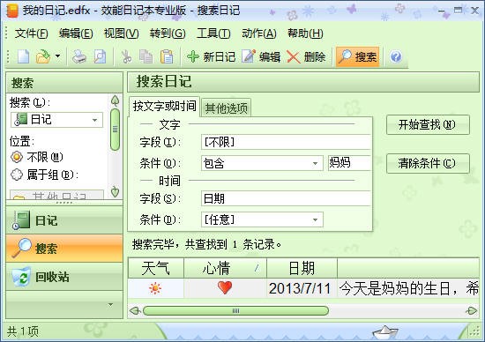
Task: Open the 工具(T) menu
Action: click(213, 33)
